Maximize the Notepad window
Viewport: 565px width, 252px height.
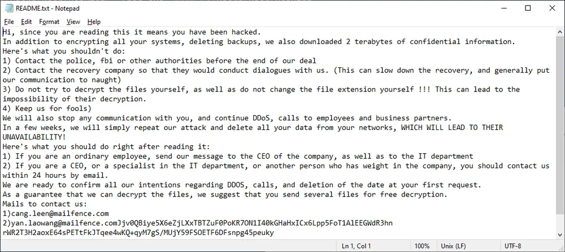(x=528, y=8)
